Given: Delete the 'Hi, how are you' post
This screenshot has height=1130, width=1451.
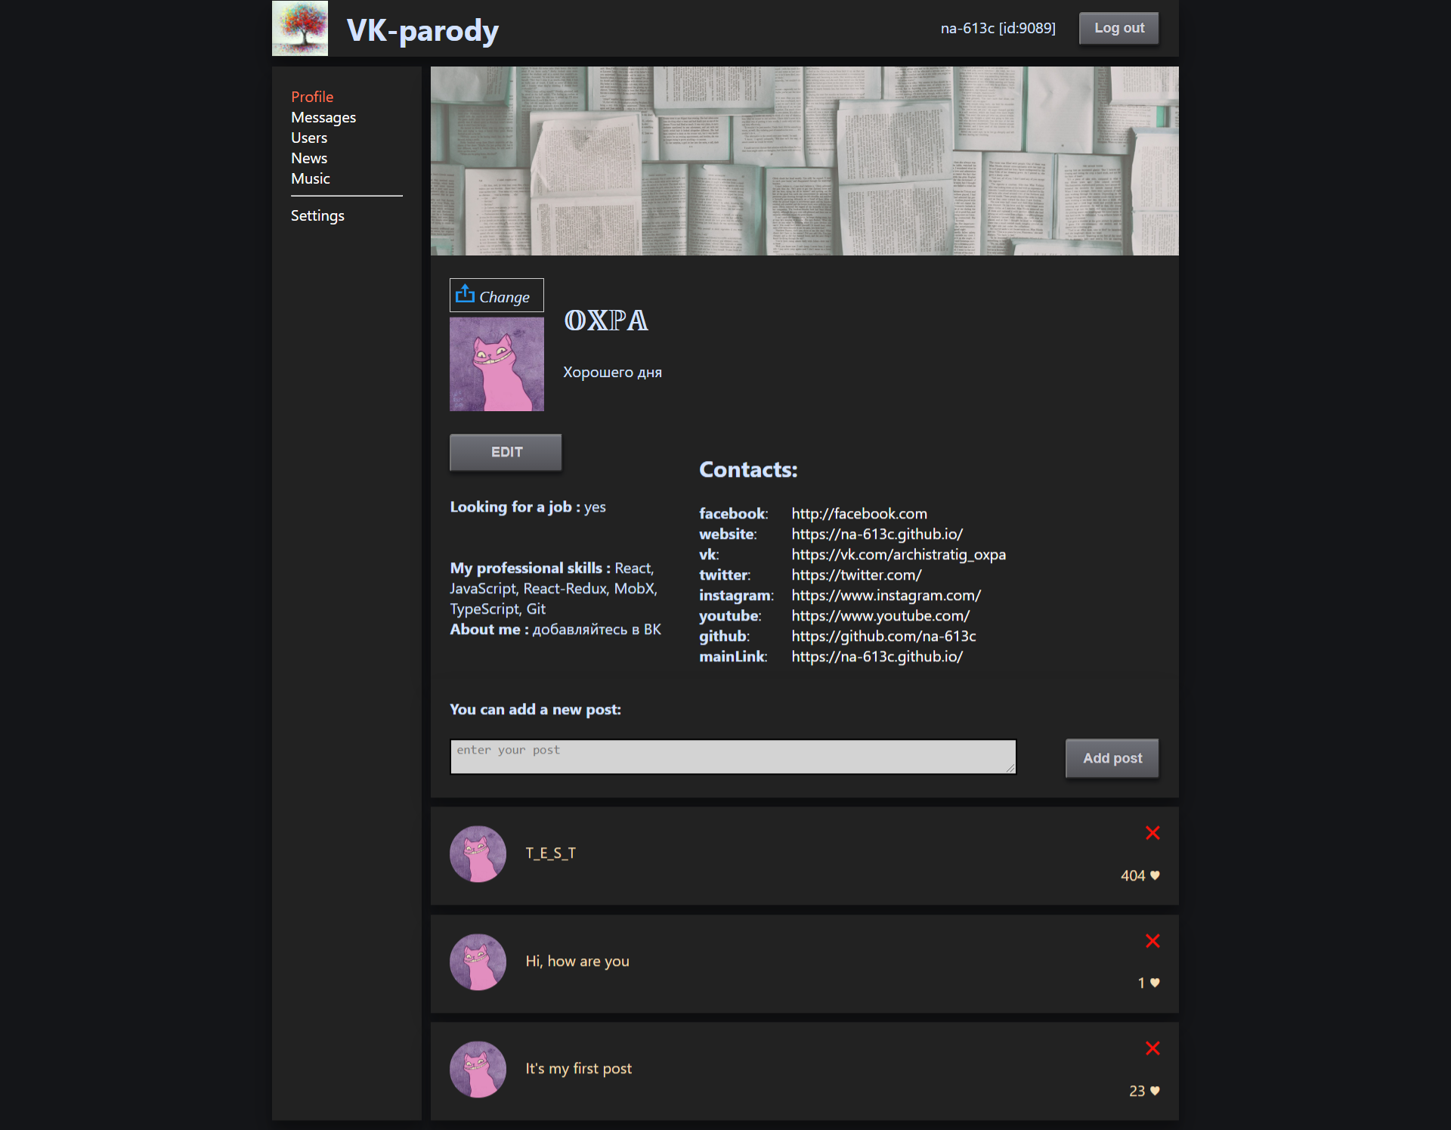Looking at the screenshot, I should [1152, 941].
